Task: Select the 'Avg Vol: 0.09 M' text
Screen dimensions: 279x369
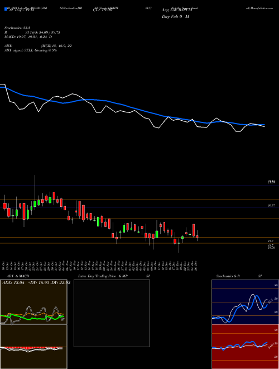Action: 177,11
